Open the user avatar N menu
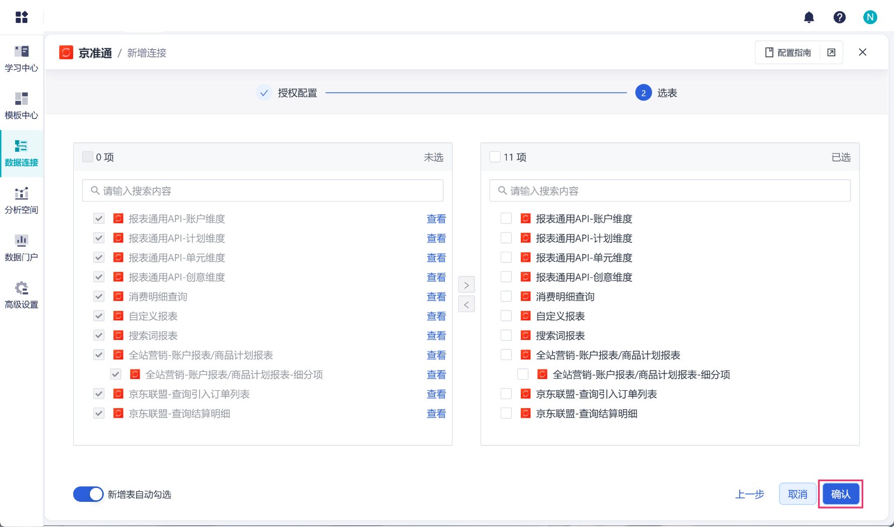The image size is (894, 527). click(870, 17)
